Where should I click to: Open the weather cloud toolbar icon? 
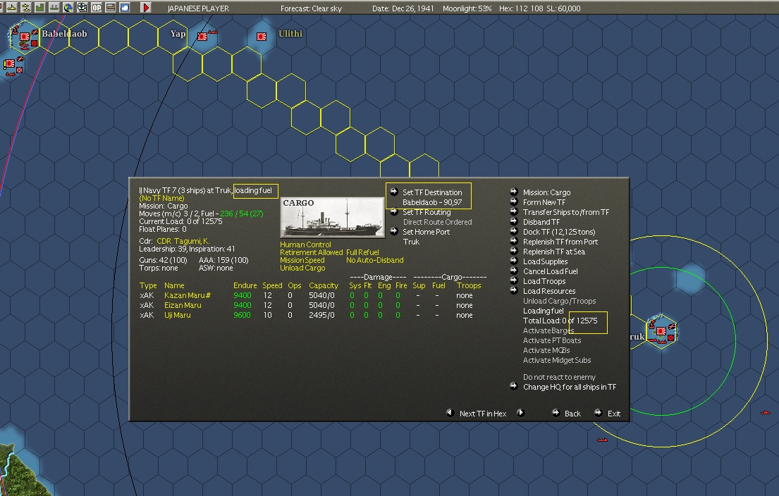(x=125, y=8)
